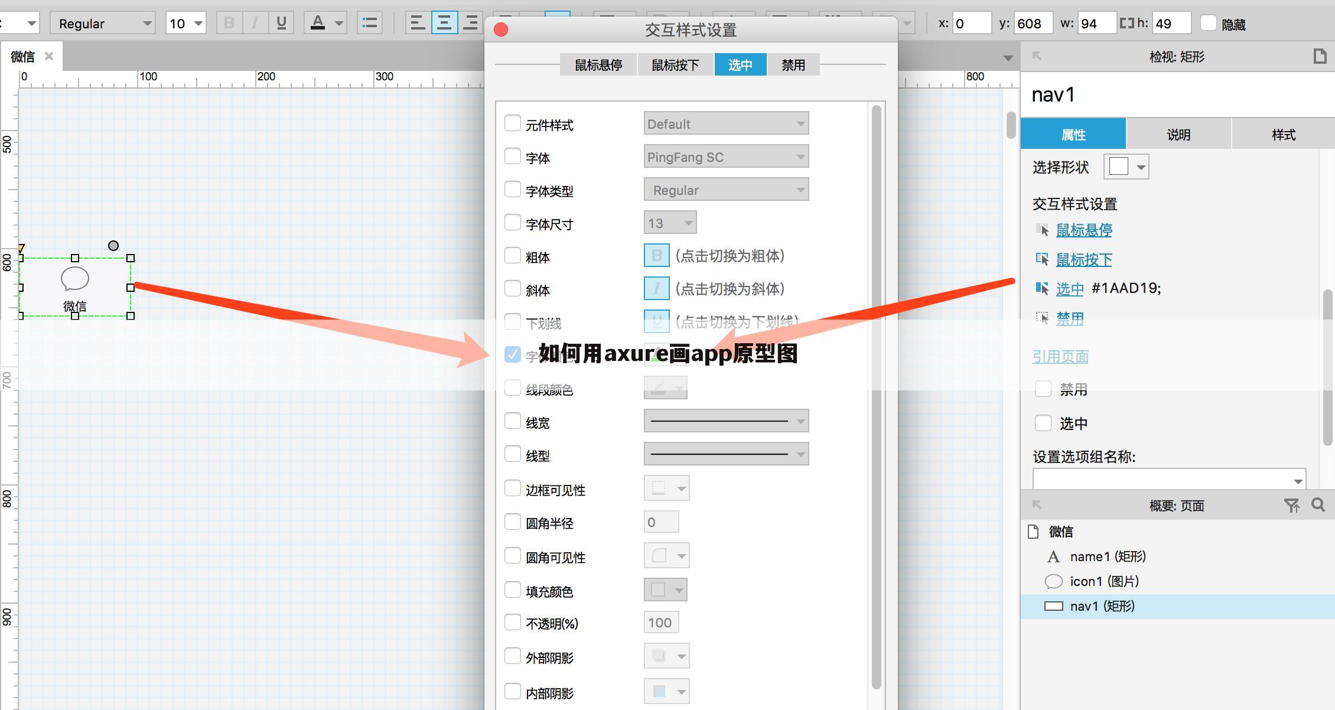Click the lock aspect ratio icon beside h
This screenshot has width=1335, height=710.
(1126, 23)
